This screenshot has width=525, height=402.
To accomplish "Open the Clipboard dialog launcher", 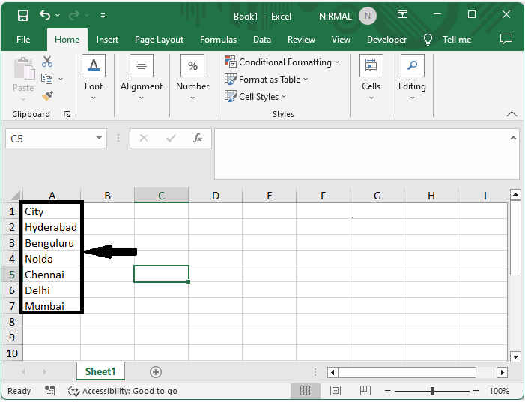I will [67, 114].
